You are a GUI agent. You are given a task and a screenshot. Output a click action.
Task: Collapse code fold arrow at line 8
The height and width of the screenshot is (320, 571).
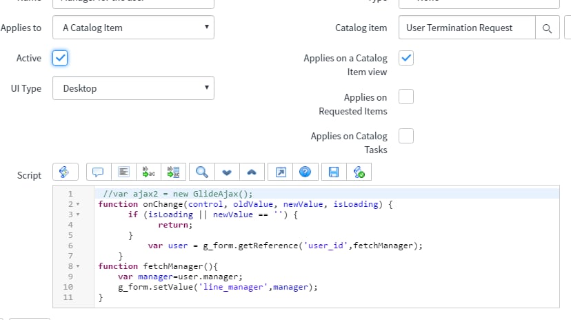78,266
